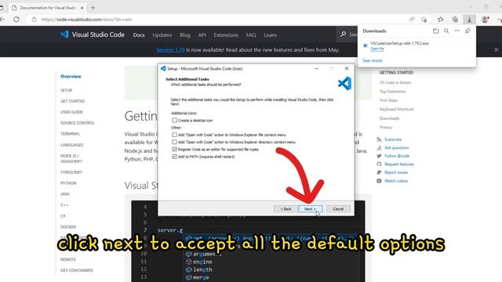Click the site lock icon in address bar
Image resolution: width=502 pixels, height=282 pixels.
34,20
